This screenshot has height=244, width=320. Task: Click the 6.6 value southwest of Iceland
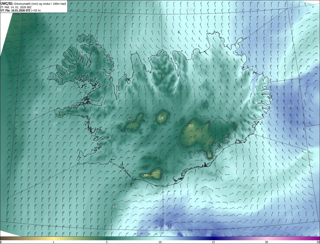(115, 207)
